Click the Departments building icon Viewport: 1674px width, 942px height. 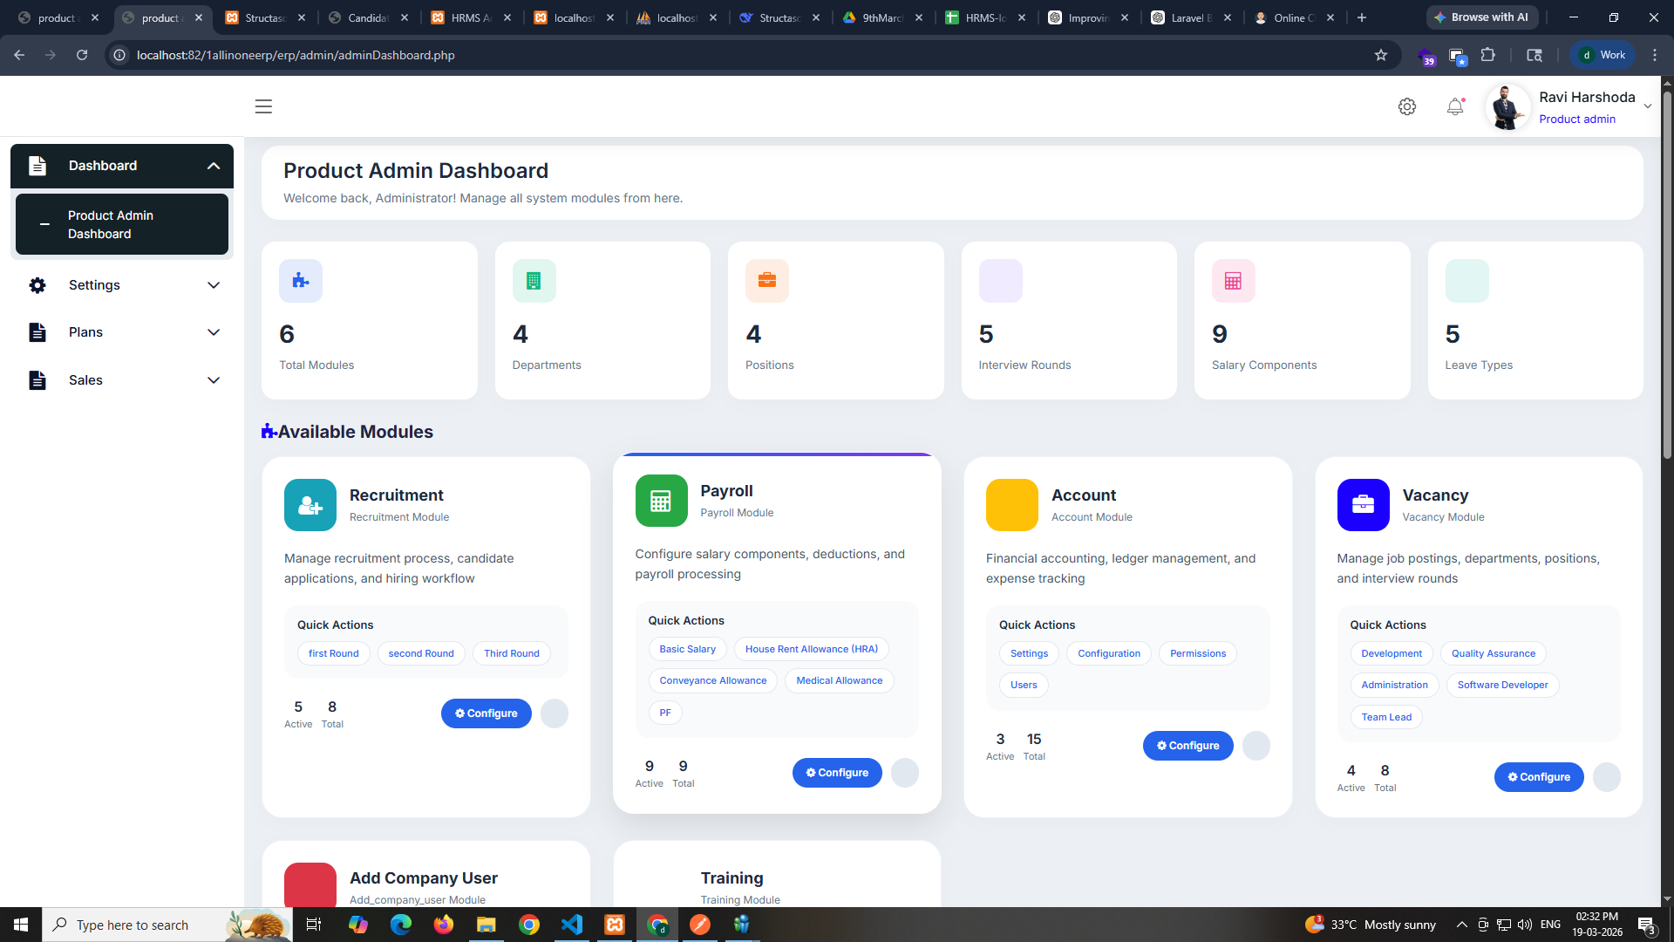(534, 281)
